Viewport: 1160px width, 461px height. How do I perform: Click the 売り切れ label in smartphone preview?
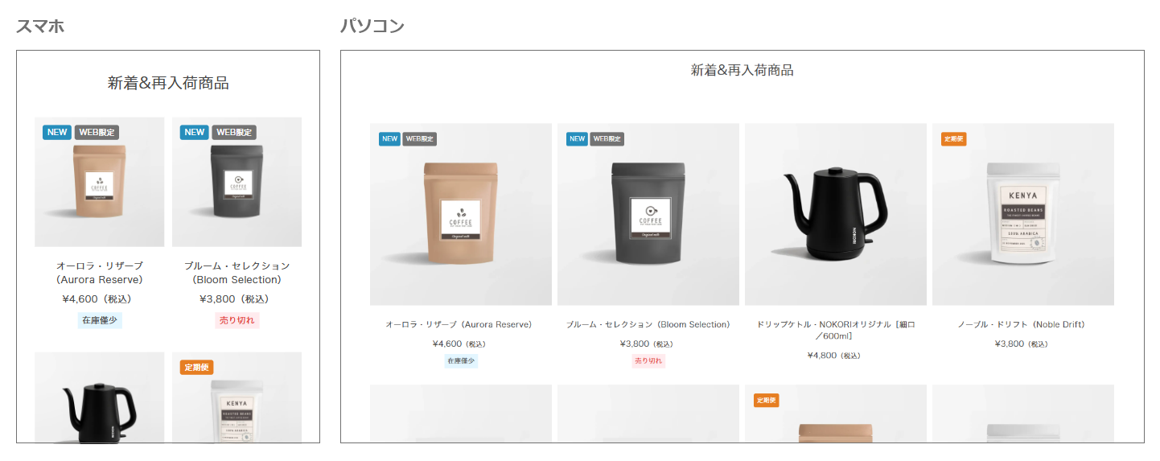coord(237,320)
